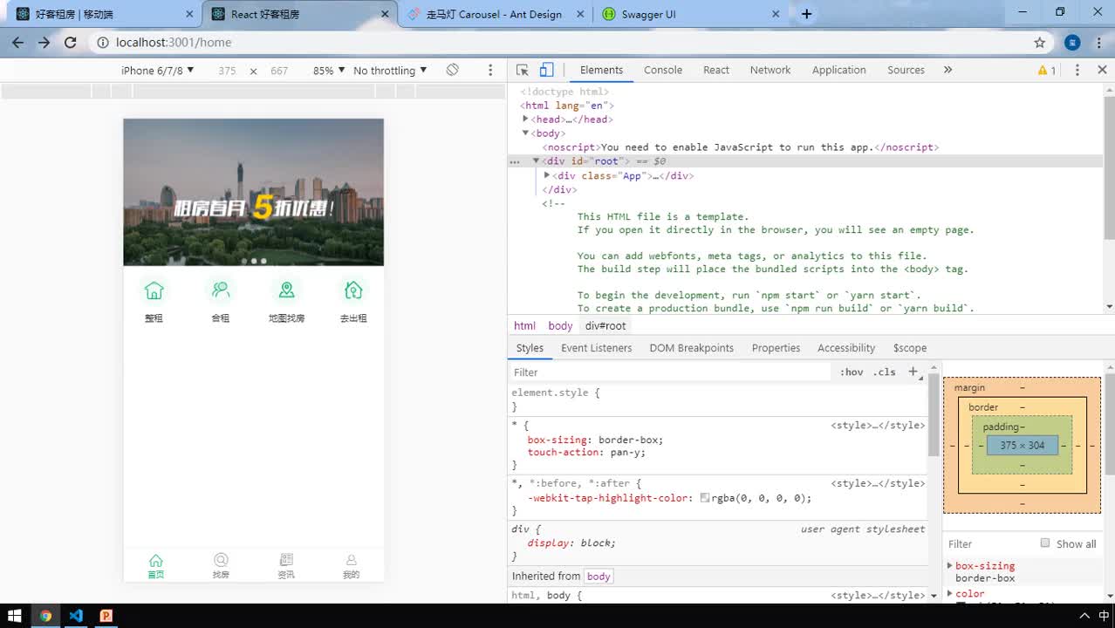Open the iPhone 6/7/8 device dropdown
The width and height of the screenshot is (1115, 628).
click(x=158, y=70)
